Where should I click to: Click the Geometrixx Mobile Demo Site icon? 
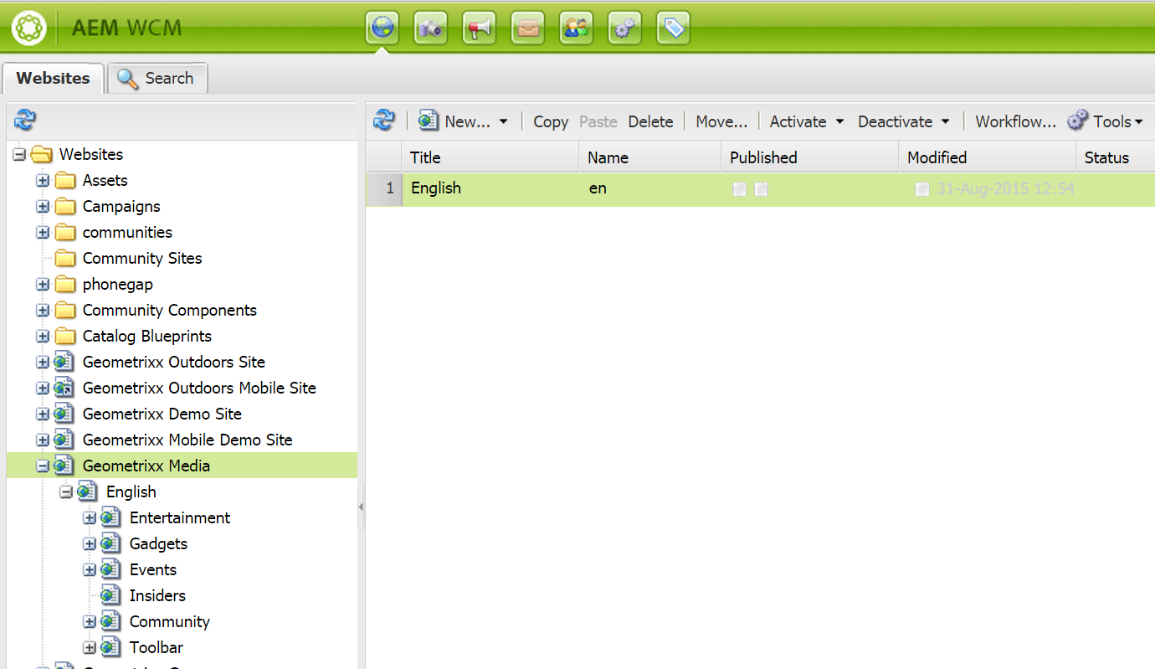[x=64, y=440]
